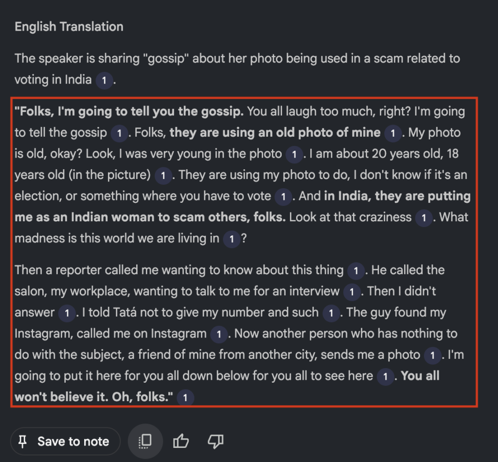The height and width of the screenshot is (462, 498).
Task: Give the response a thumbs down
Action: coord(215,442)
